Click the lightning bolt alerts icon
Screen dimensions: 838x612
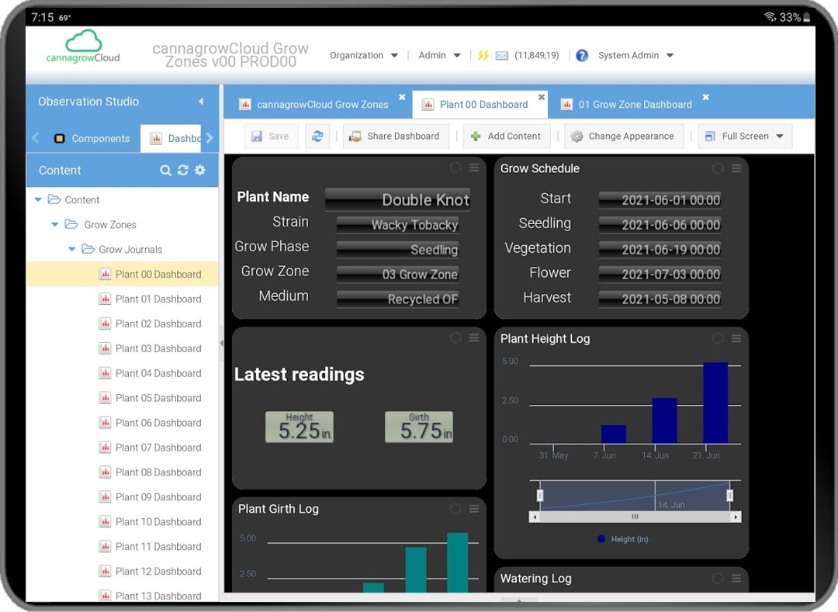(x=483, y=56)
